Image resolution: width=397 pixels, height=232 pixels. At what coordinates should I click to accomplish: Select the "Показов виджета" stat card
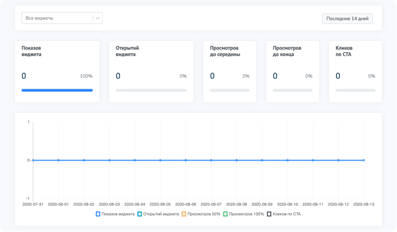click(57, 71)
